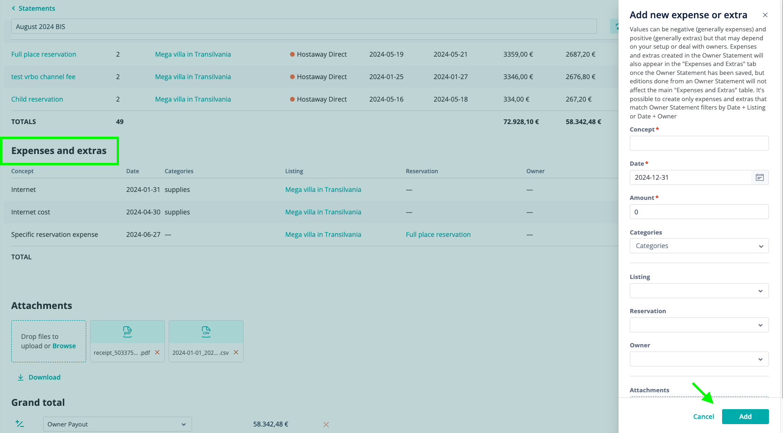
Task: Open the Child reservation link
Action: coord(37,99)
